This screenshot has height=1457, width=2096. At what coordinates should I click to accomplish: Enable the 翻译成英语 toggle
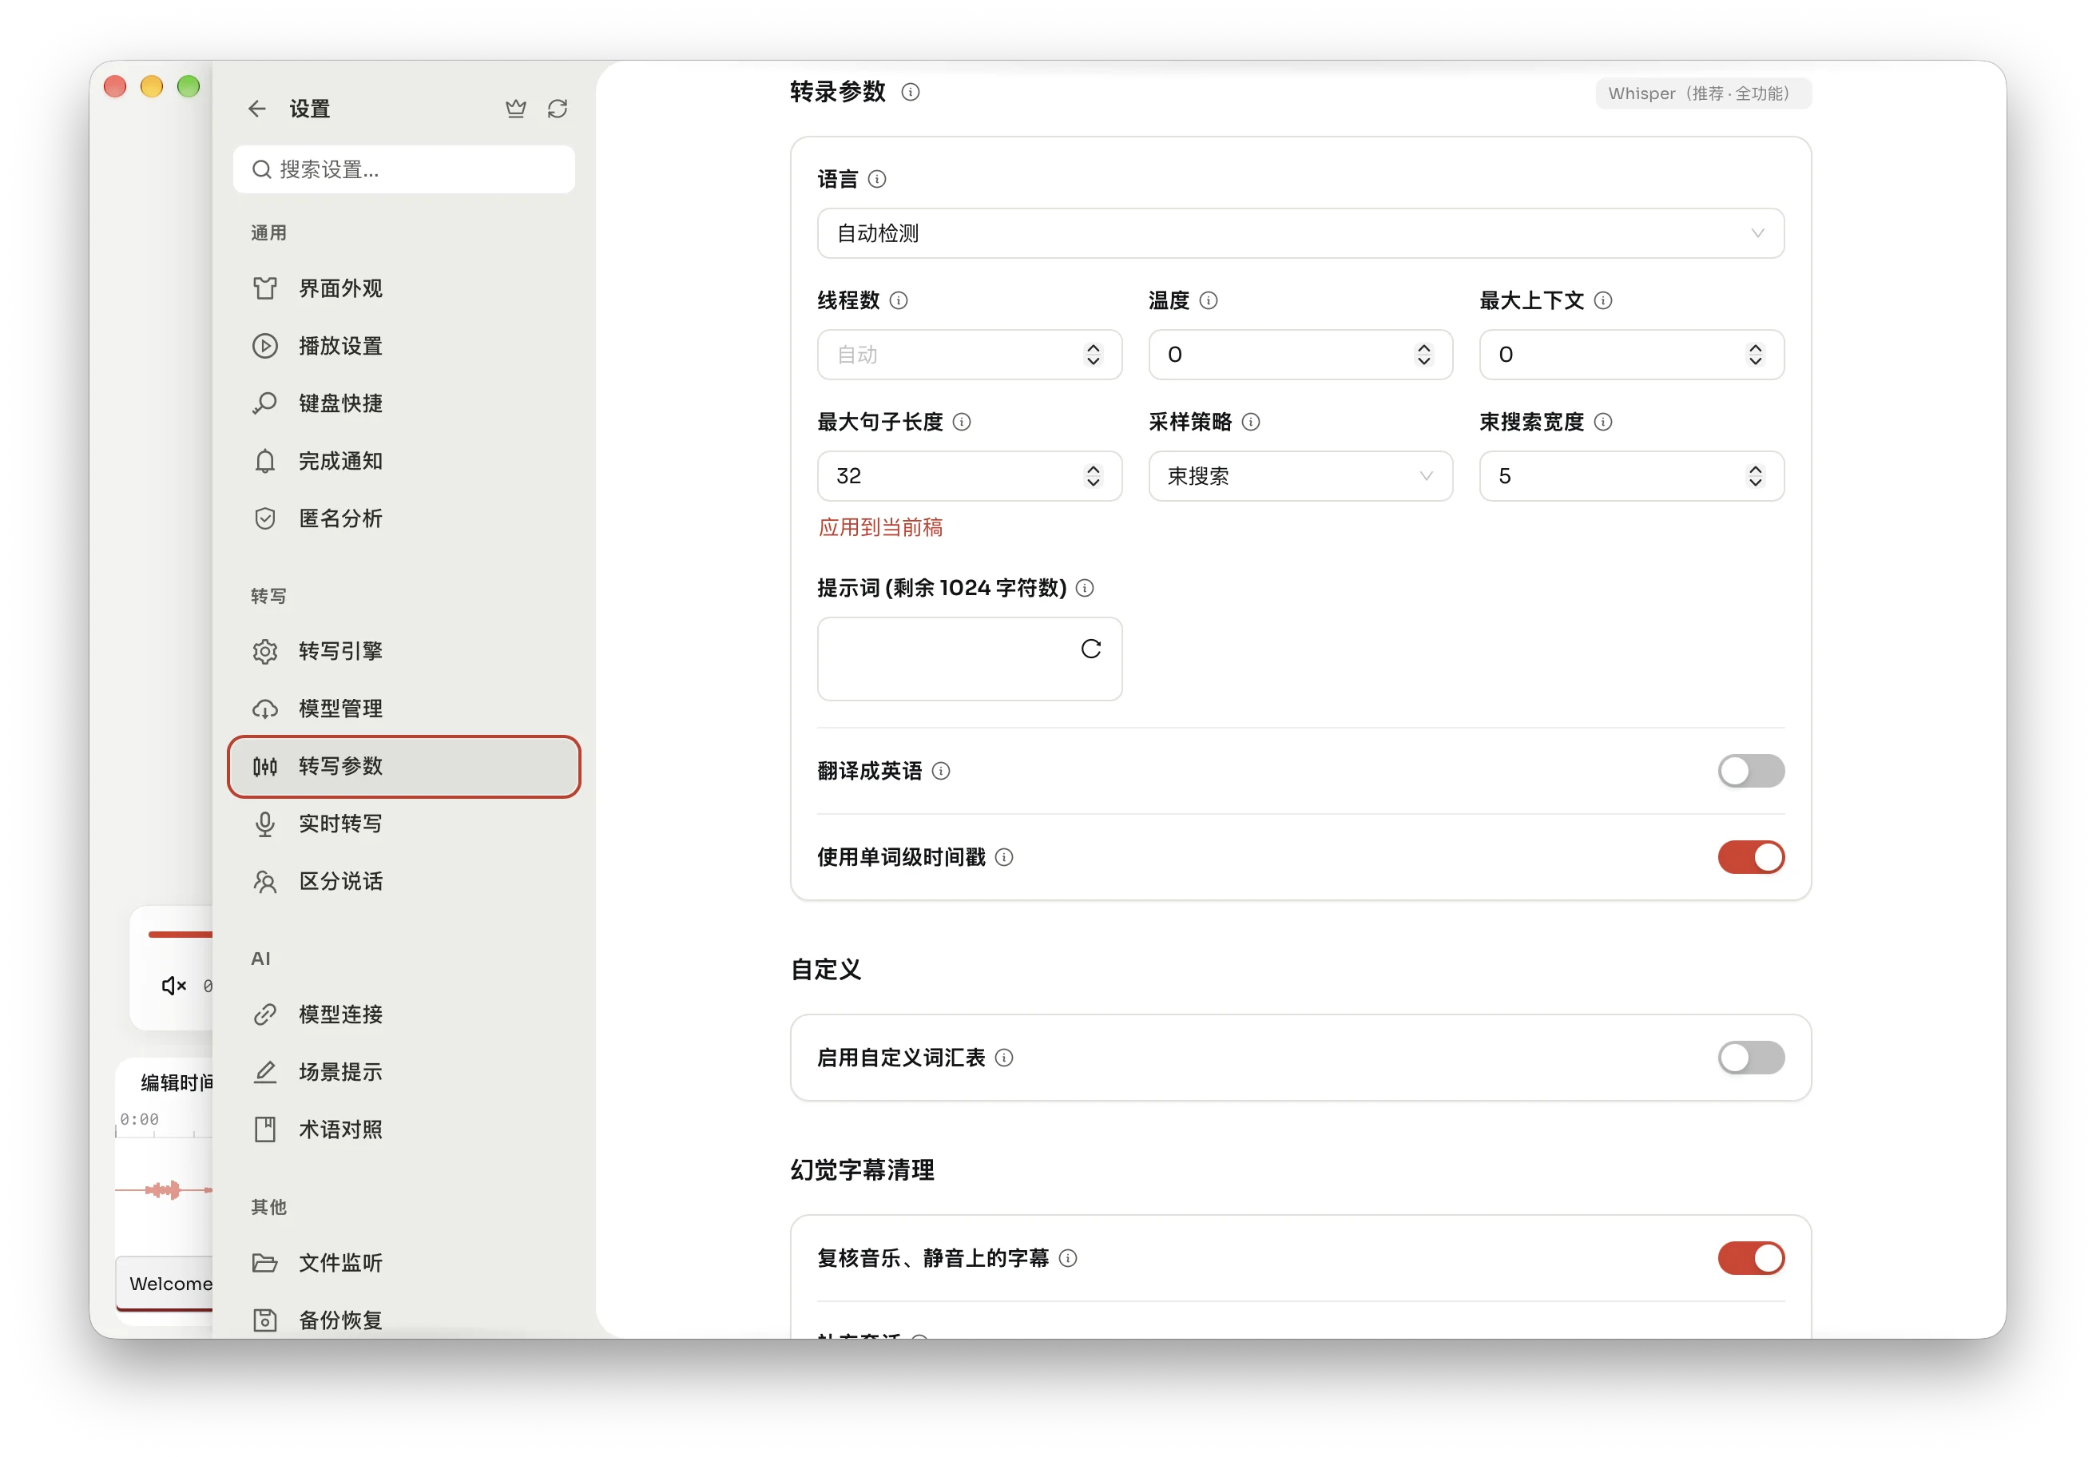(1751, 772)
